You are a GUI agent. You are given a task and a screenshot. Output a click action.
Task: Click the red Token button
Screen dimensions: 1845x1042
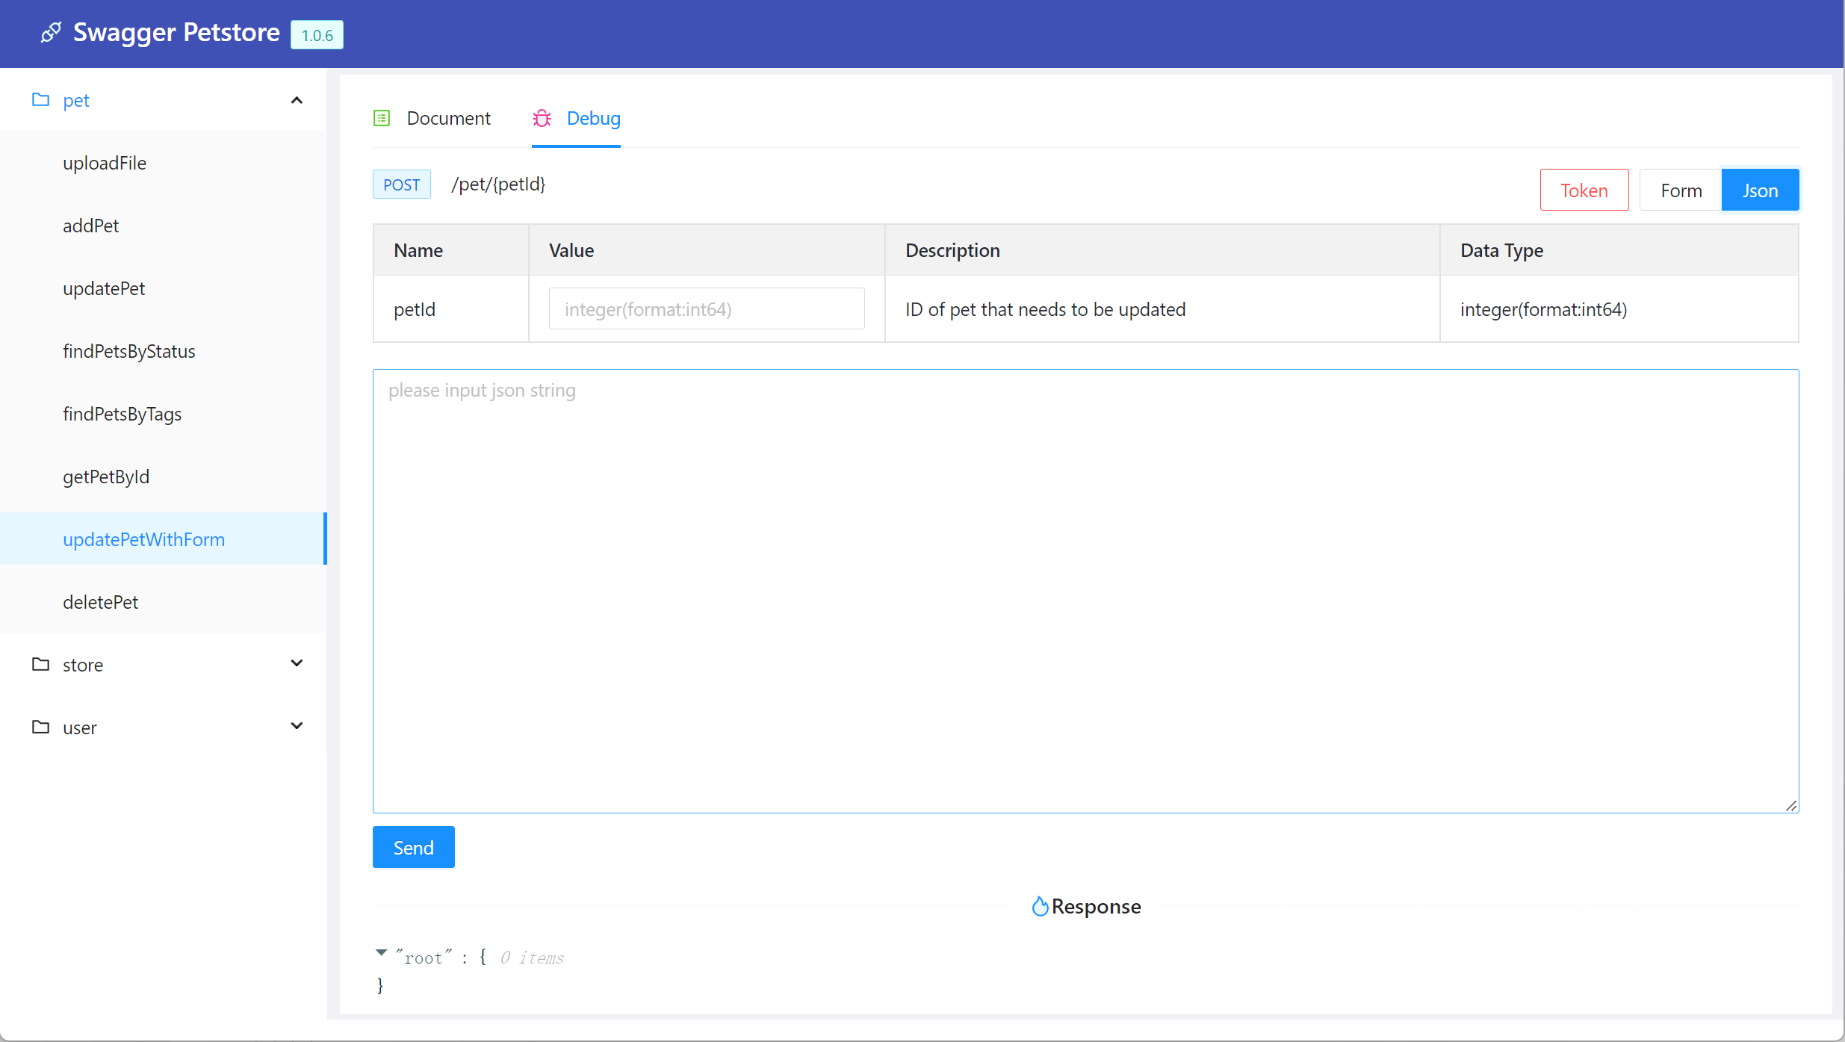pos(1584,190)
